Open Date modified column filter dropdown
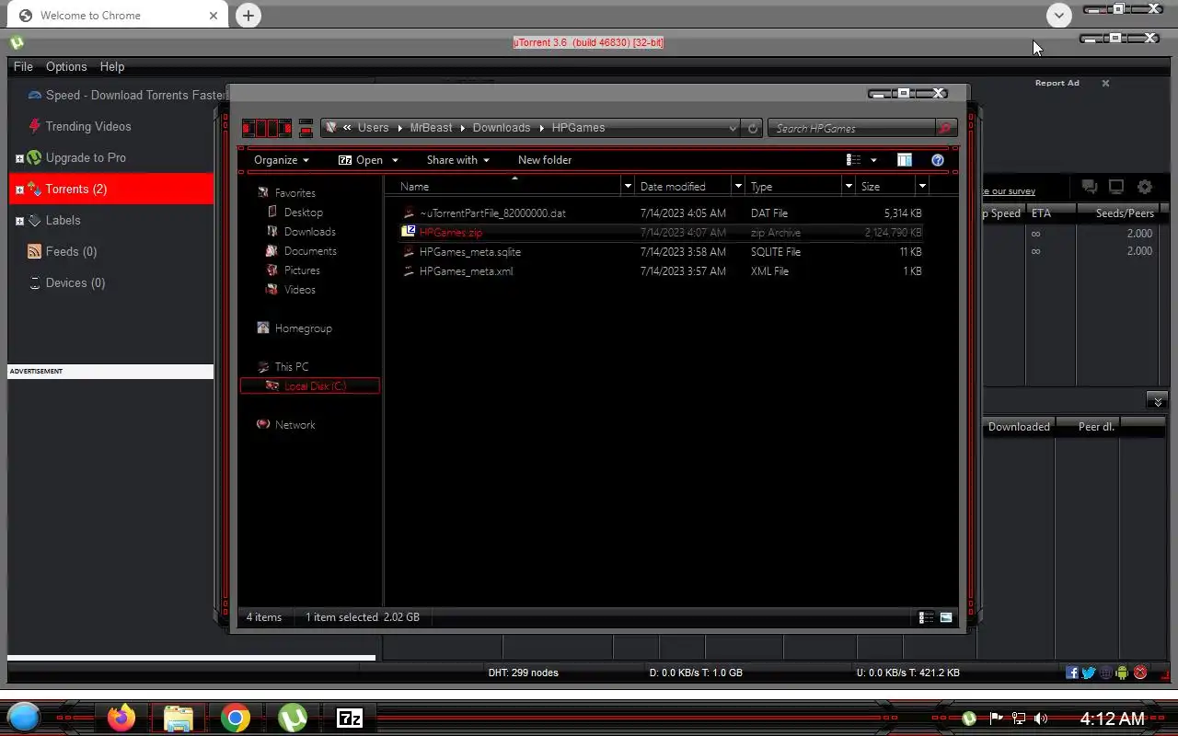Screen dimensions: 1178x736 [x=738, y=187]
